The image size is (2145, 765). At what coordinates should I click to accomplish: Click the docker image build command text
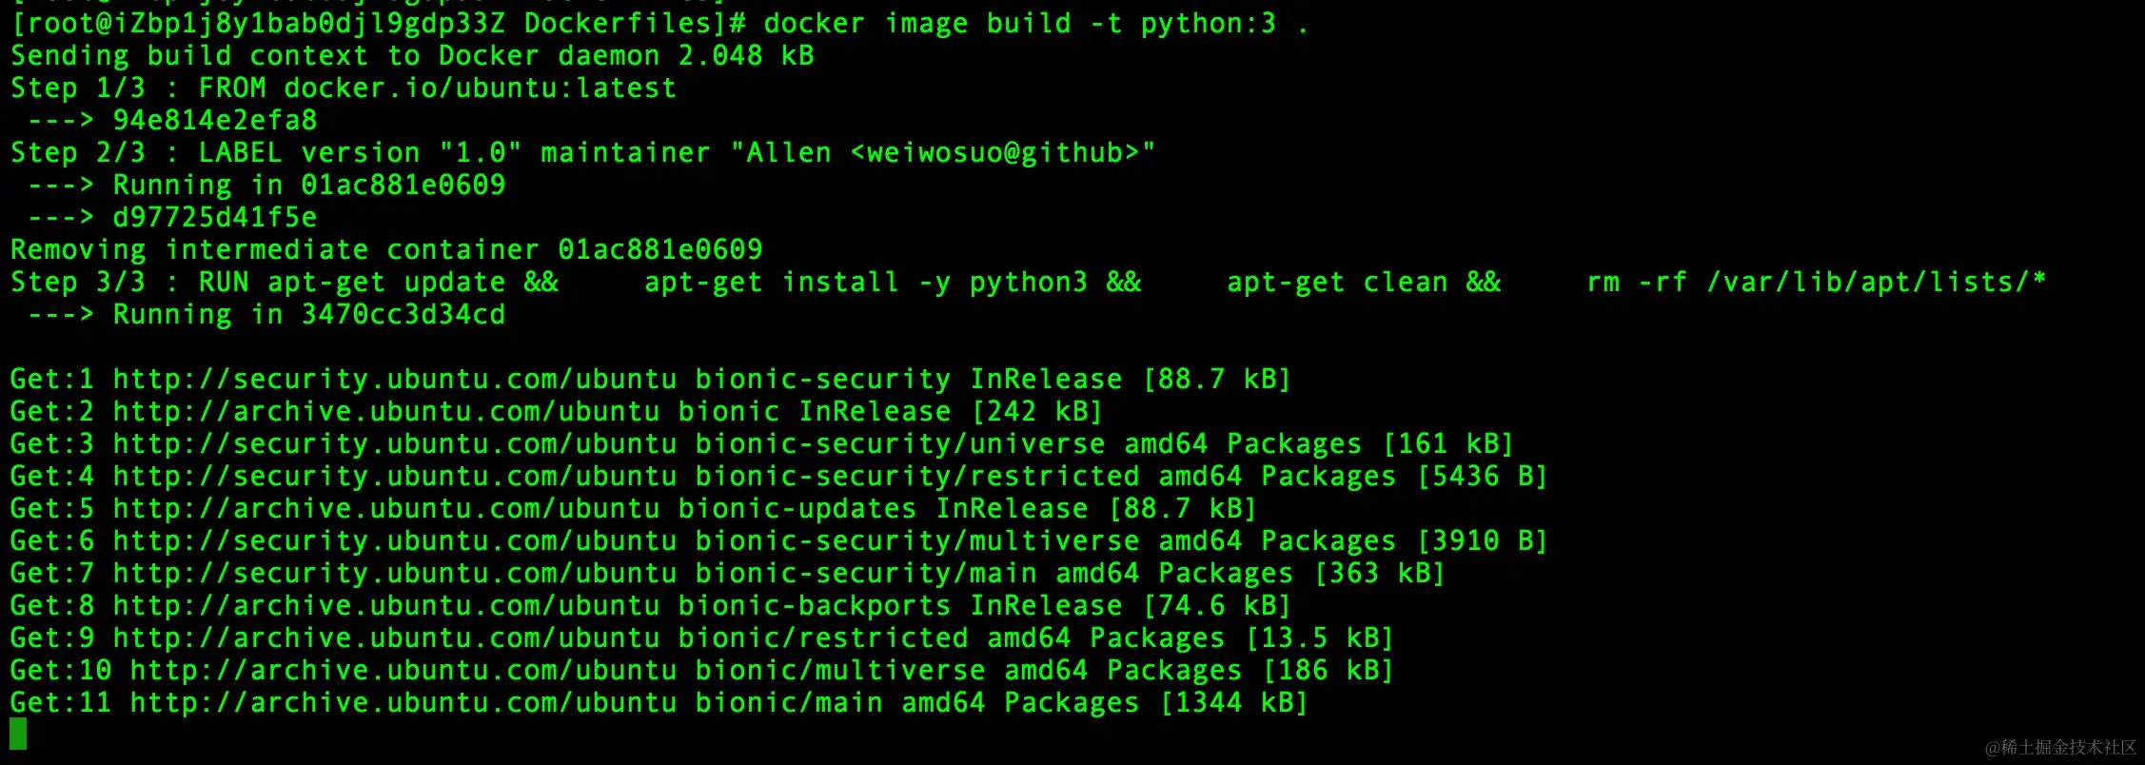[1035, 24]
